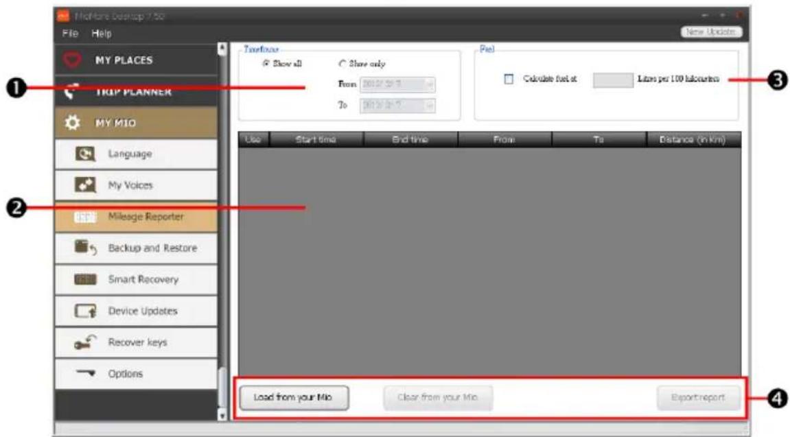Open the MY PLACES section
This screenshot has height=437, width=790.
pos(136,60)
